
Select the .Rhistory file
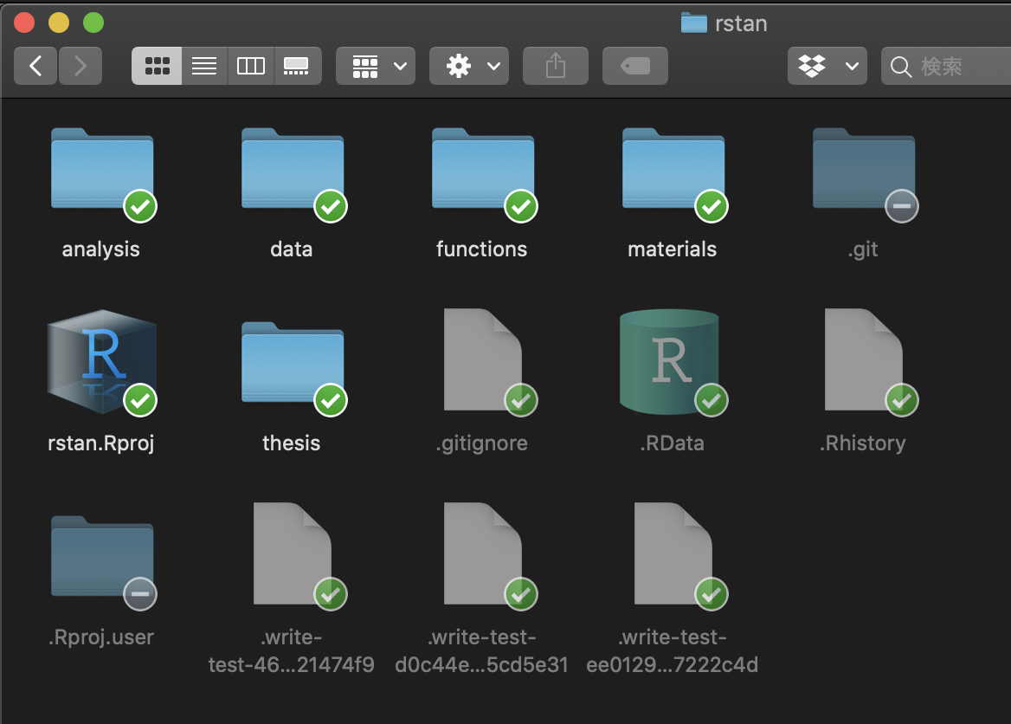click(x=863, y=359)
